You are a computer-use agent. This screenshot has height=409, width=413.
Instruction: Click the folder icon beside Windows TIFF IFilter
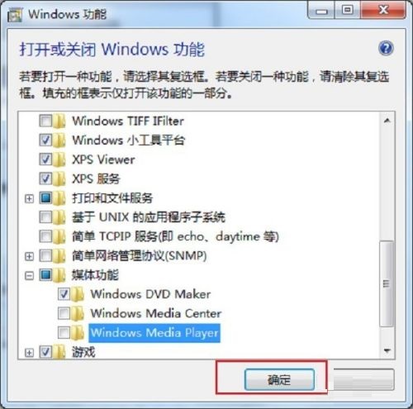click(59, 121)
